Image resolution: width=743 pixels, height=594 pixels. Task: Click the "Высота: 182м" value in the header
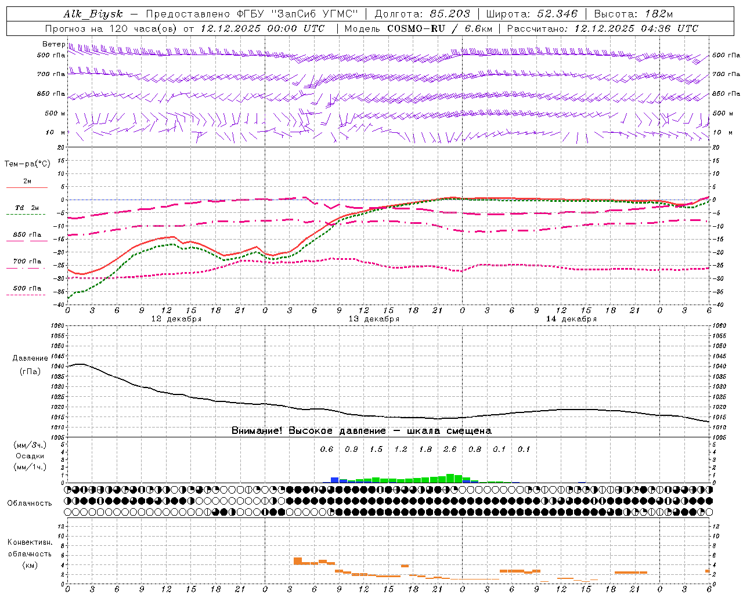pyautogui.click(x=633, y=14)
